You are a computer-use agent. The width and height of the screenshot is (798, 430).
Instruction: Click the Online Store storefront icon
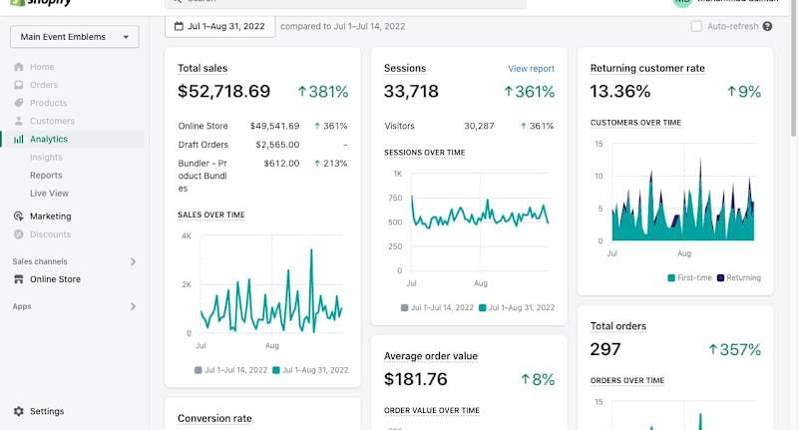[19, 279]
